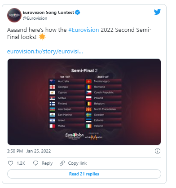This screenshot has width=176, height=188.
Task: Click the reply speech bubble icon
Action: click(x=35, y=163)
